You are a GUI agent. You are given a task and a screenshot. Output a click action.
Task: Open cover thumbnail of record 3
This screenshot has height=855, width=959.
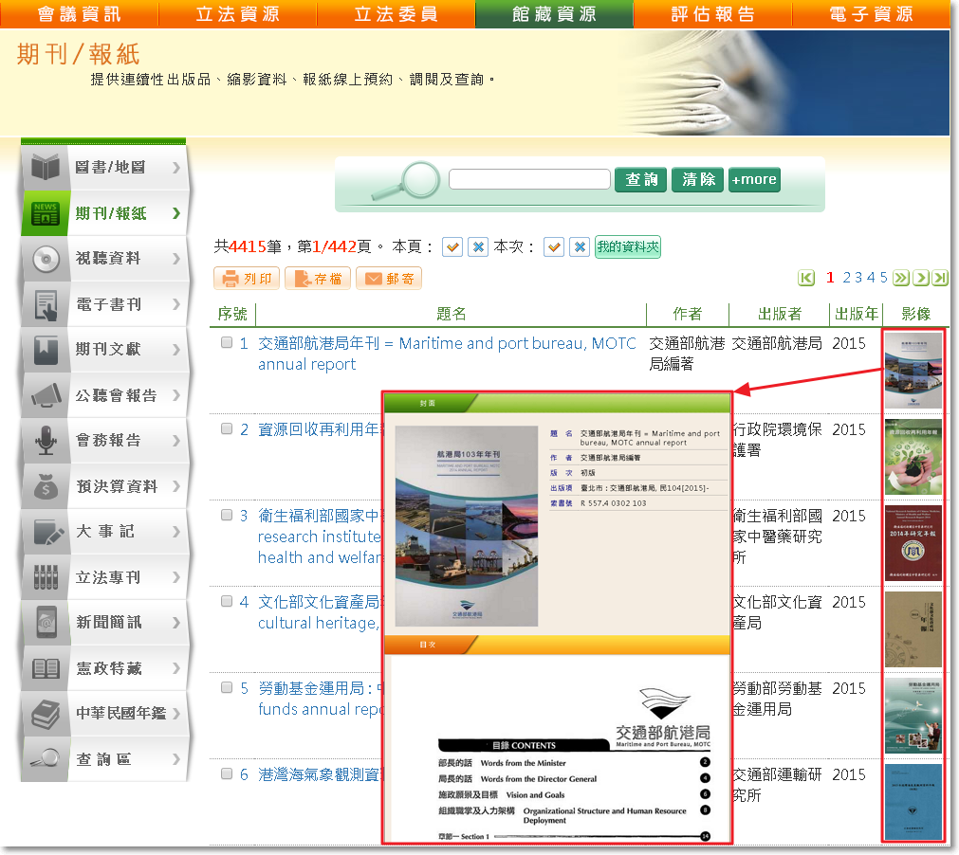[x=913, y=542]
